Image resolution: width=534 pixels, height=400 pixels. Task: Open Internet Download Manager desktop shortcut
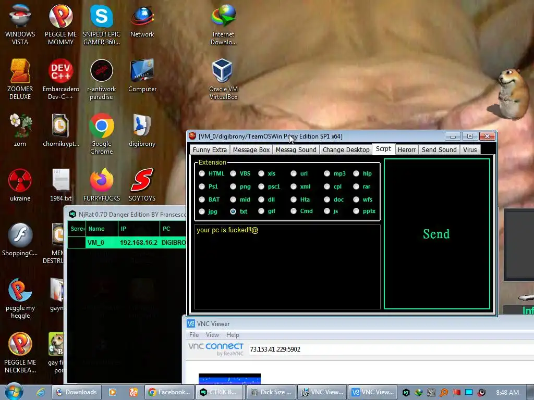click(x=223, y=24)
